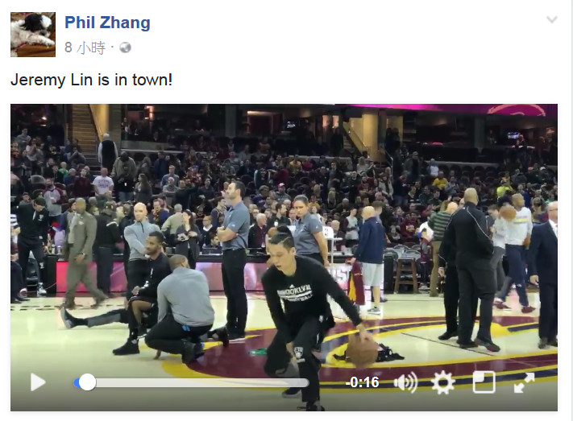Open post options chevron menu

click(551, 19)
